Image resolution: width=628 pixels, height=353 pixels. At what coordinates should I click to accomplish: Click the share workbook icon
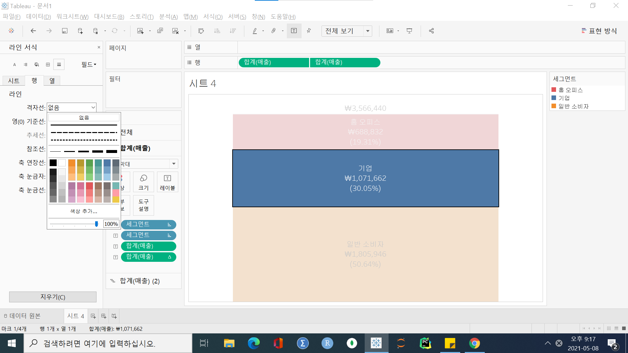(431, 31)
